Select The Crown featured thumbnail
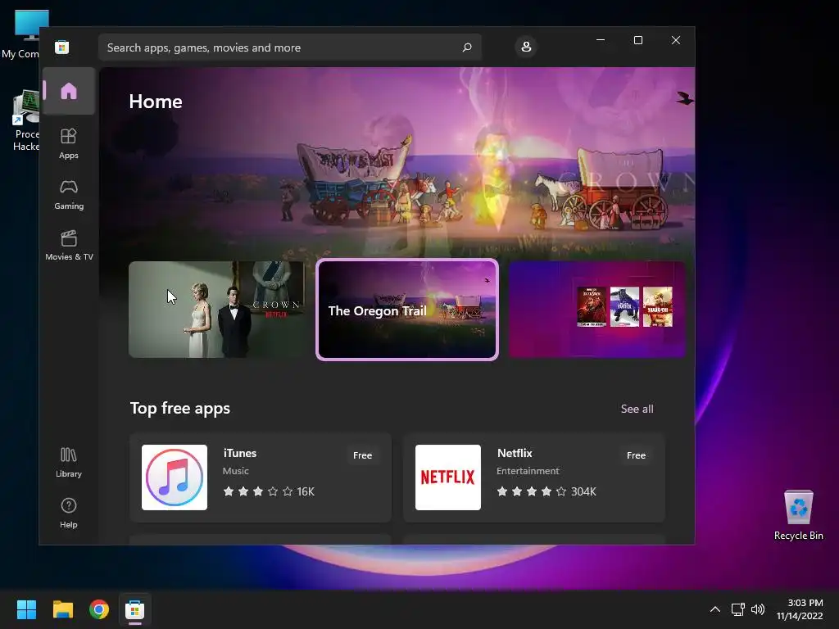This screenshot has width=839, height=629. point(216,309)
